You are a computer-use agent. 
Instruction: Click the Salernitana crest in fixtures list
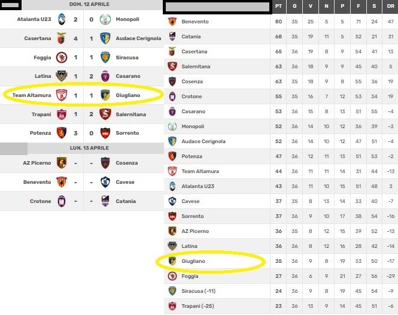tap(105, 114)
